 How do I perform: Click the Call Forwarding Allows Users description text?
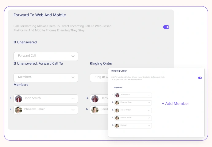coord(62,28)
